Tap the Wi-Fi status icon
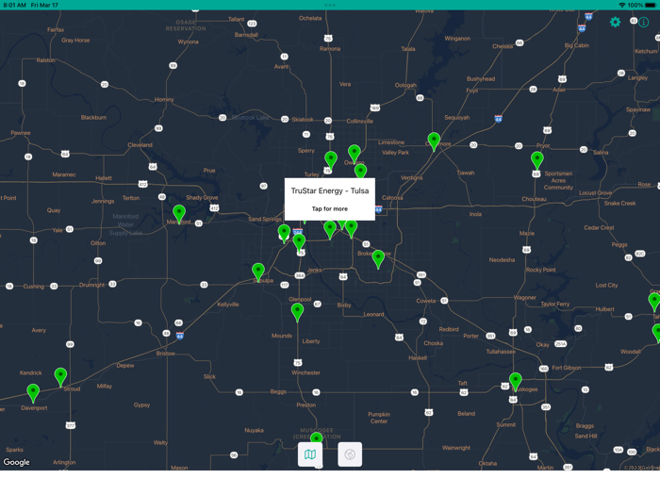The image size is (660, 495). point(621,5)
